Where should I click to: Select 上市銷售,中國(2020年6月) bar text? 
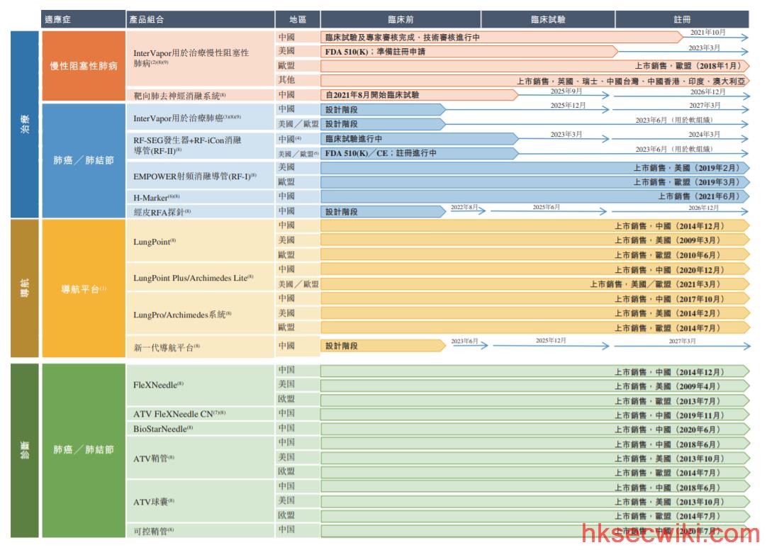(x=667, y=430)
